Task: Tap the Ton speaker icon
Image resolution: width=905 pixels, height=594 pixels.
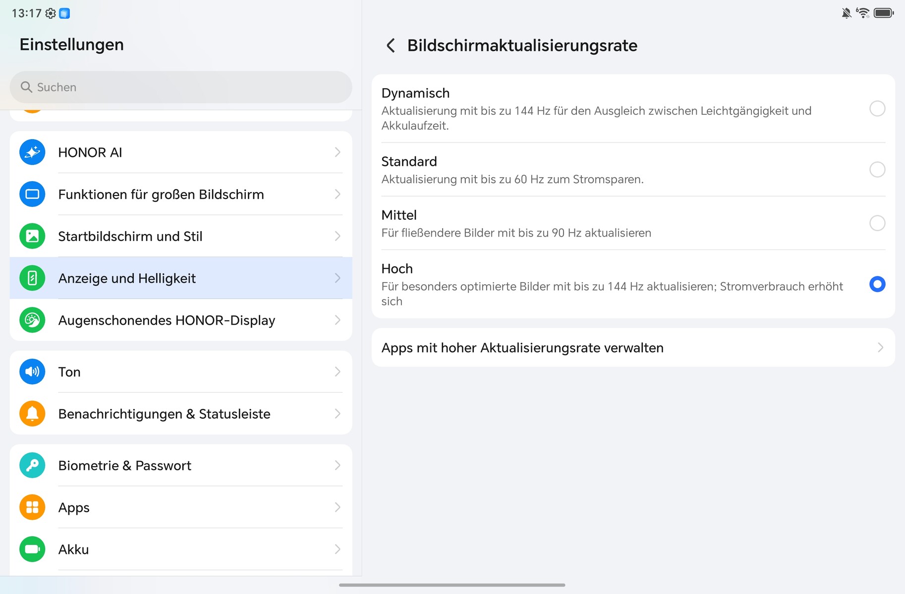Action: pos(32,372)
